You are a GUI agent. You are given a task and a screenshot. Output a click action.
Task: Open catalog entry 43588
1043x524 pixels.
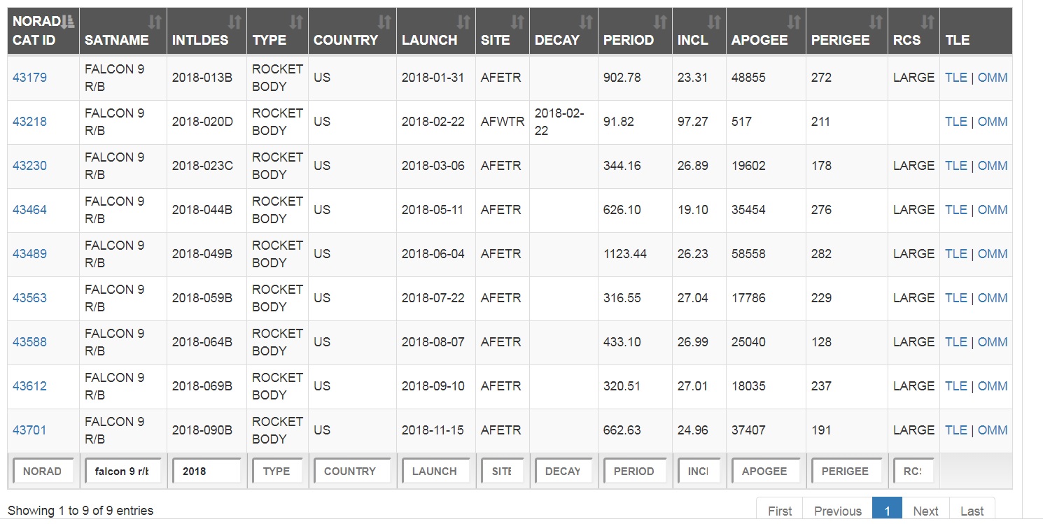[29, 342]
